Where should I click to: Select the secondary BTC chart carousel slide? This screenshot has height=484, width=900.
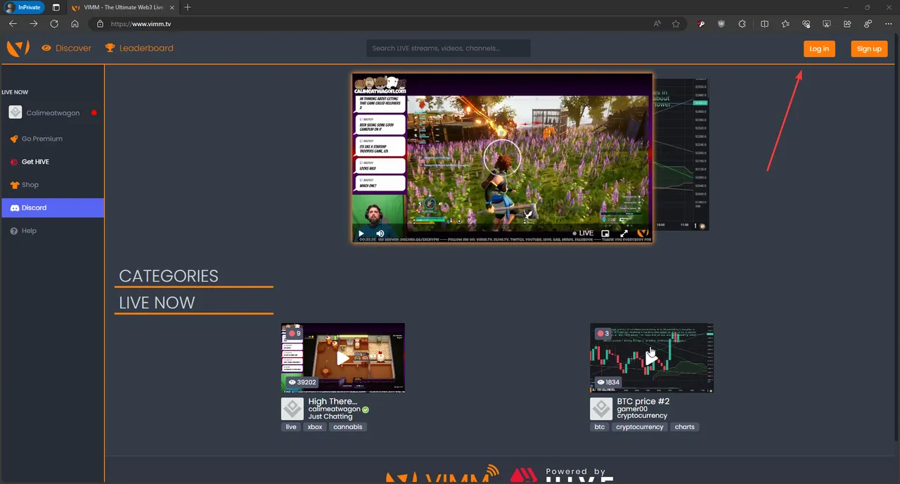[x=681, y=155]
